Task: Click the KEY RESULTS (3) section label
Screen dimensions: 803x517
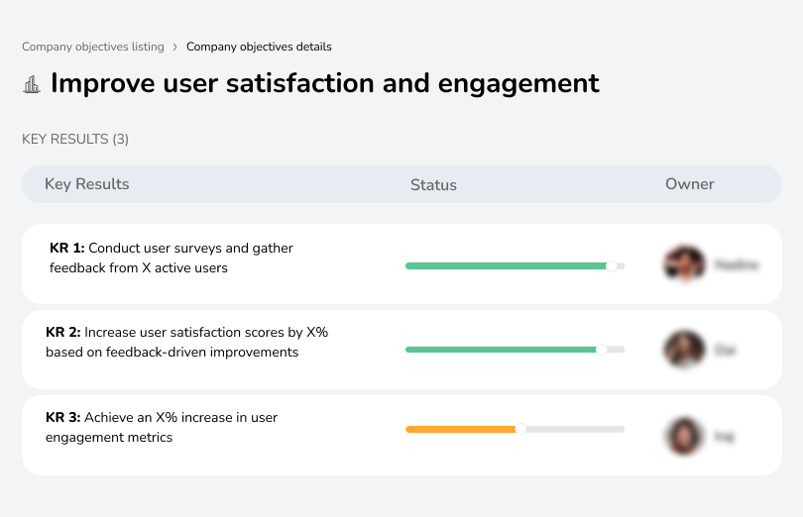Action: [x=75, y=140]
